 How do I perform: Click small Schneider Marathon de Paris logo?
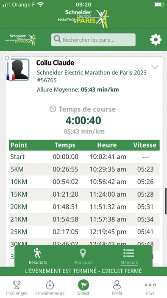pos(21,39)
